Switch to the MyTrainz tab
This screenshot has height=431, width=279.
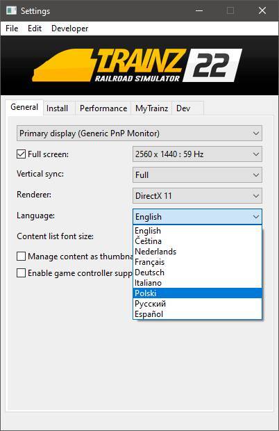click(x=151, y=108)
